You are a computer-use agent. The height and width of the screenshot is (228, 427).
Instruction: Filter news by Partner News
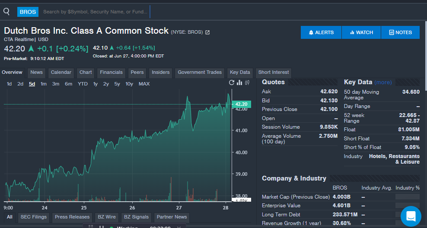coord(172,217)
